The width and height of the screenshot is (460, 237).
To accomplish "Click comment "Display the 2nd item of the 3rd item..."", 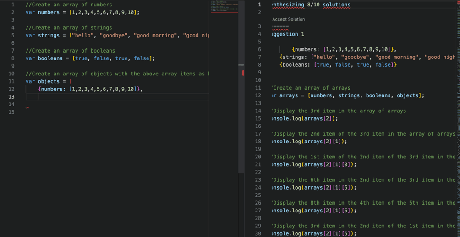I will point(364,133).
